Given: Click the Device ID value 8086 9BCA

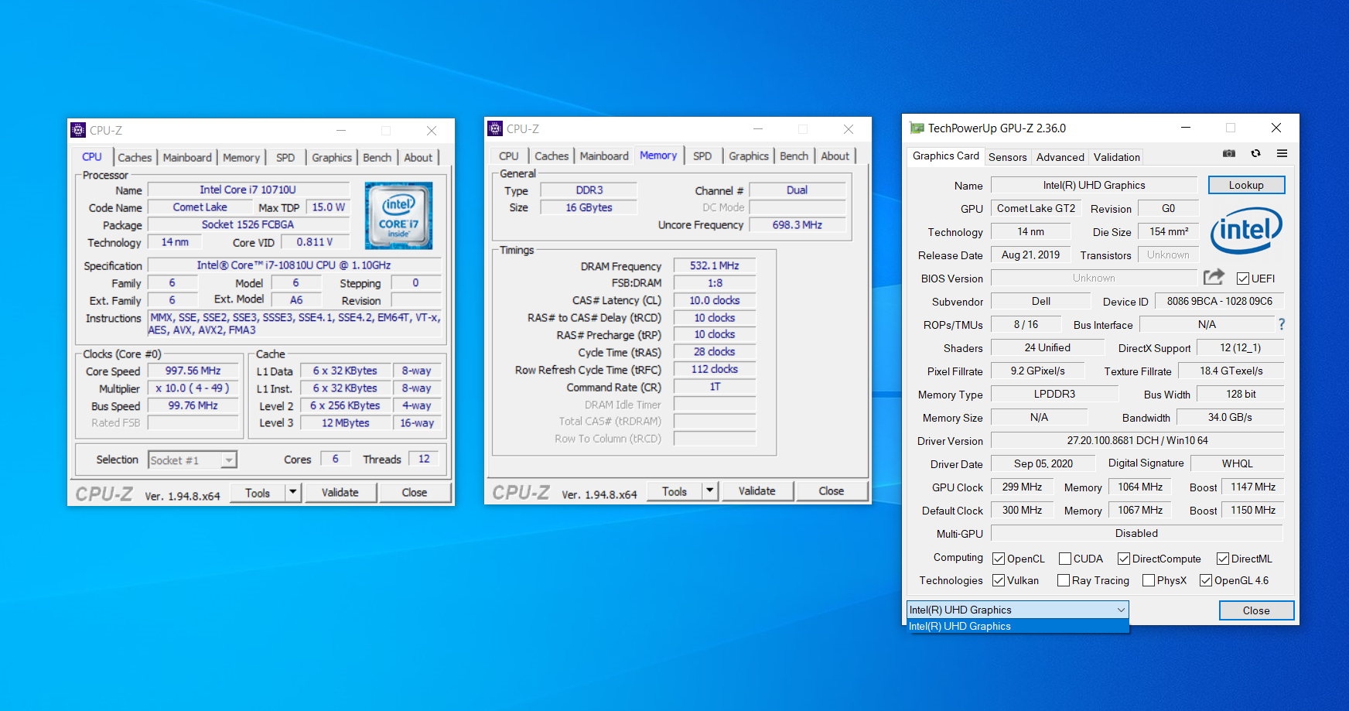Looking at the screenshot, I should 1219,301.
